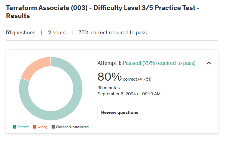This screenshot has width=246, height=146.
Task: Collapse the Attempt 1 results panel chevron
Action: (209, 63)
